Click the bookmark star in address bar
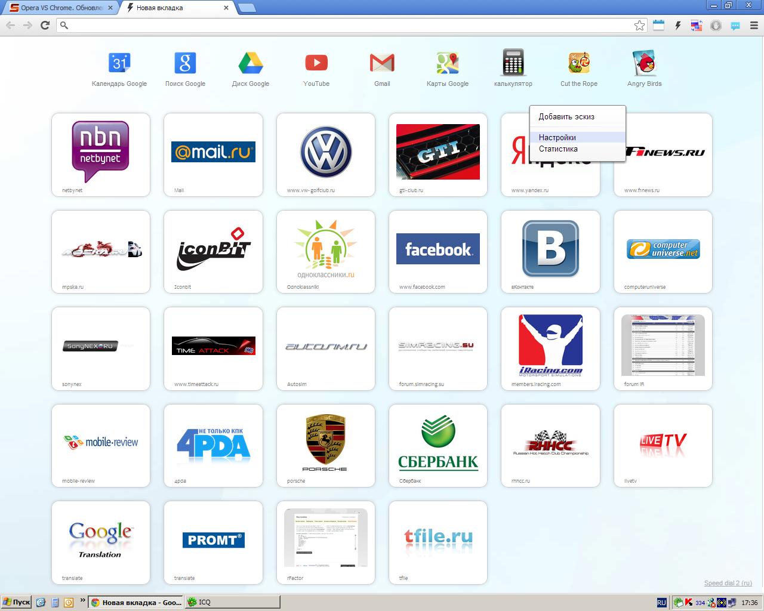 click(639, 25)
